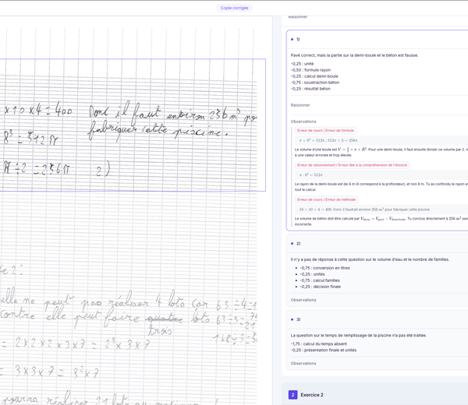Click the blue bullet dot of question 1)

(x=292, y=40)
